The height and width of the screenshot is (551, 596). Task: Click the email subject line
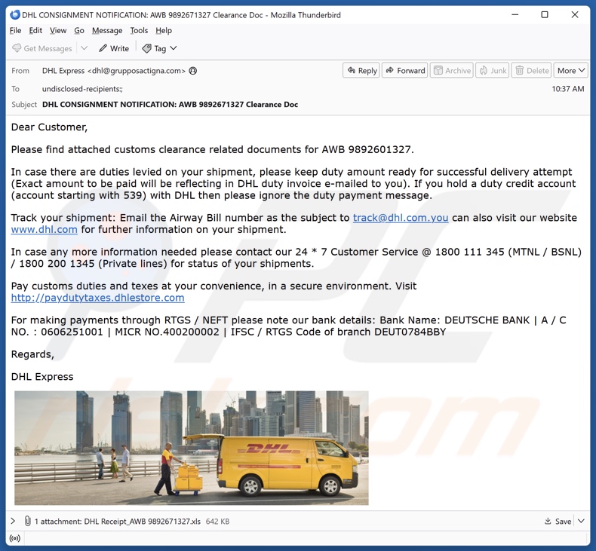click(x=170, y=105)
